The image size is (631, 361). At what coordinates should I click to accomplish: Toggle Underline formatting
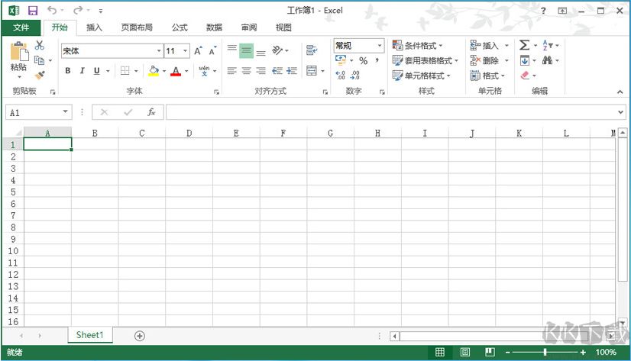point(96,71)
